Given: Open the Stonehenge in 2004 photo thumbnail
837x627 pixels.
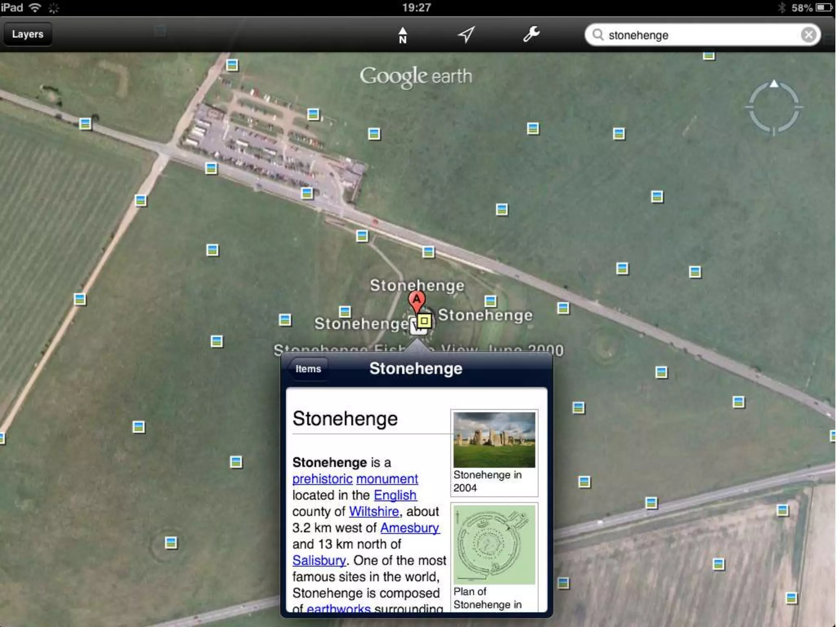Looking at the screenshot, I should tap(494, 440).
